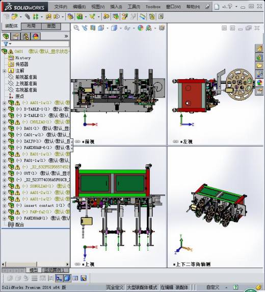Select the Reference Geometry tool
Screen dimensions: 265x292
[92, 17]
